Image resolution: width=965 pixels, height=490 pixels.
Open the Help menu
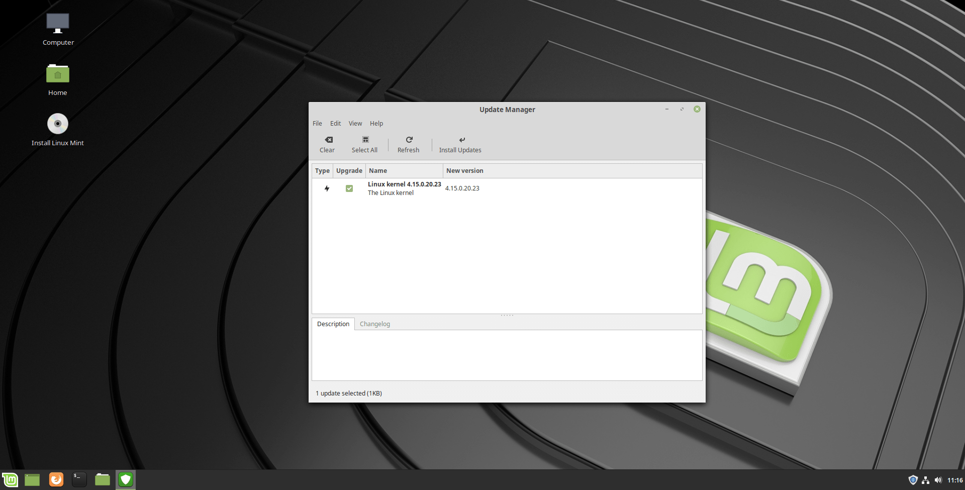tap(376, 124)
